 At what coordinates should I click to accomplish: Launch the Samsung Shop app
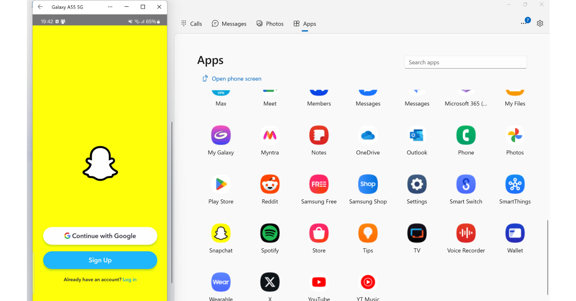click(x=368, y=184)
